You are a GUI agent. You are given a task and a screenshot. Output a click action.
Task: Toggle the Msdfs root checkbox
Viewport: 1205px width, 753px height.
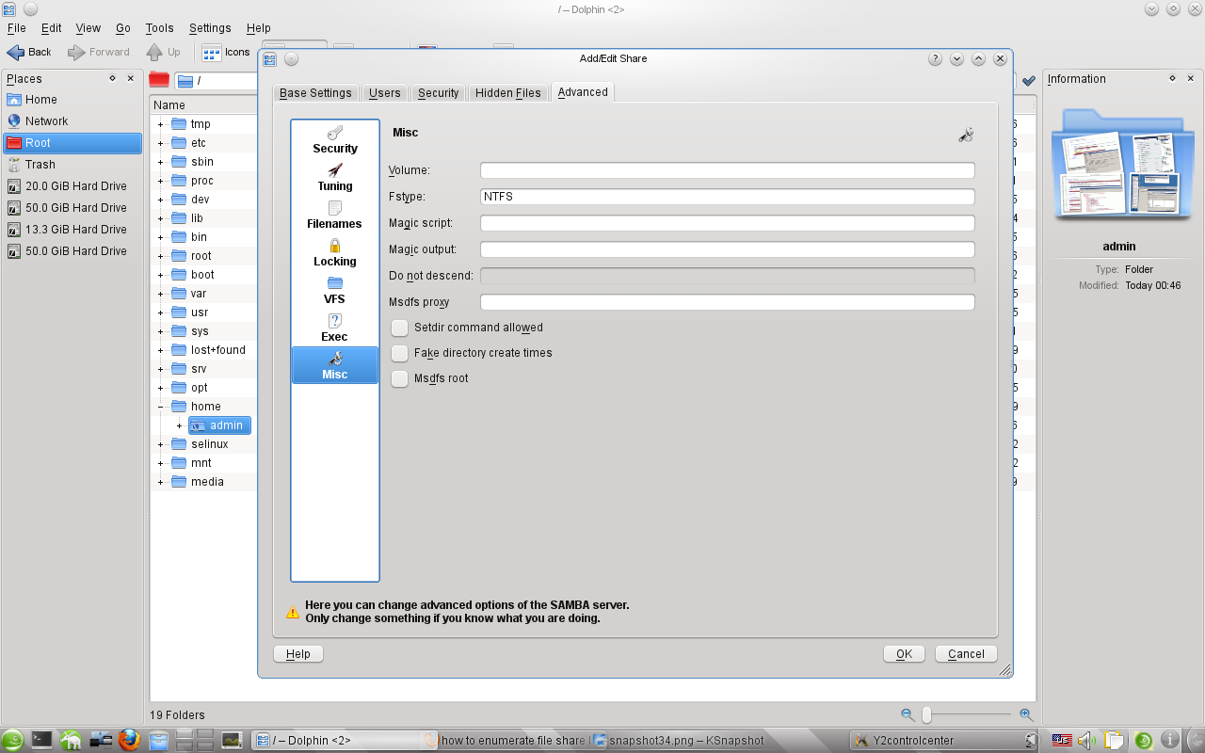click(x=400, y=378)
